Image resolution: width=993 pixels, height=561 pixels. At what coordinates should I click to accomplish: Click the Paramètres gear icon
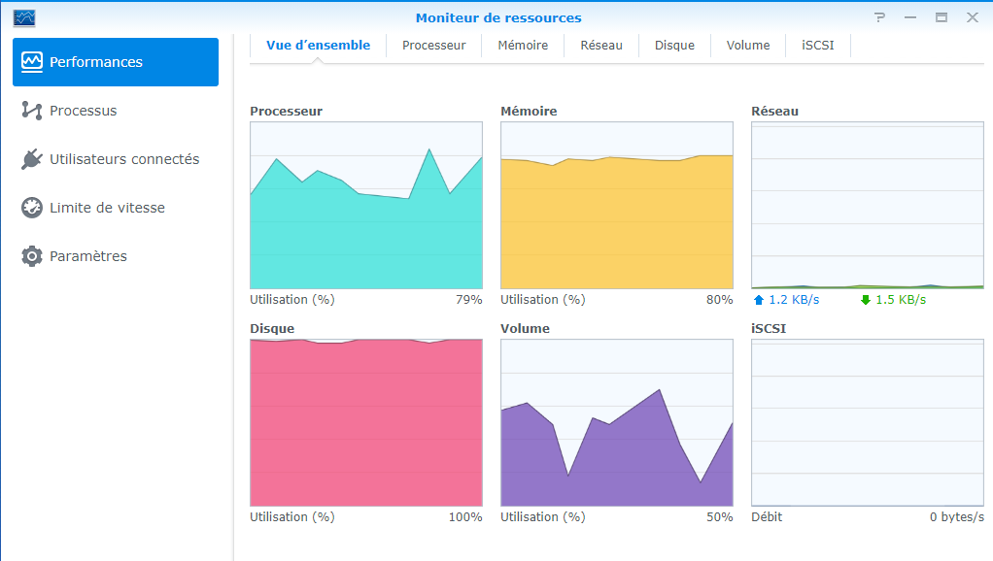click(x=32, y=256)
